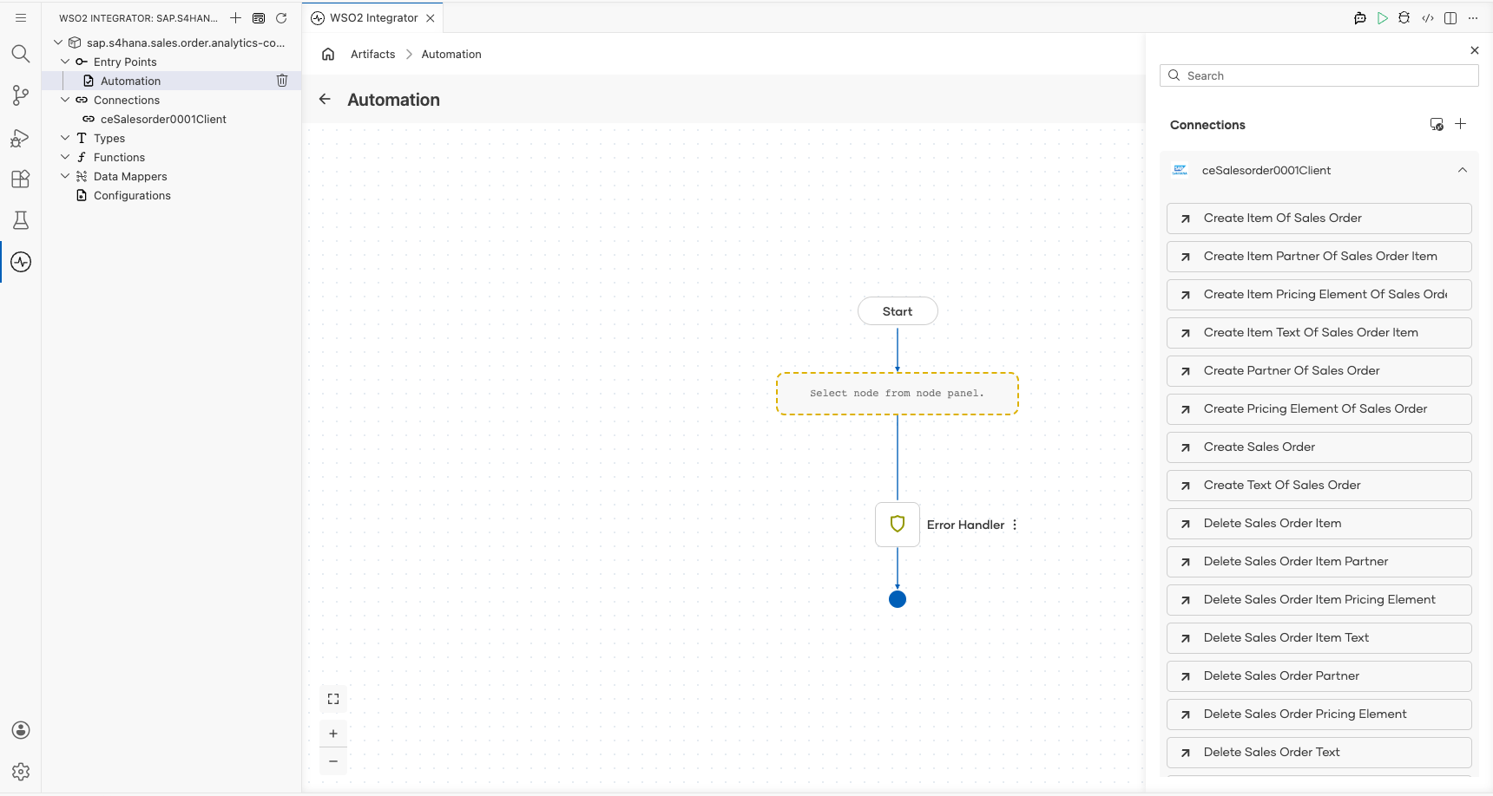Viewport: 1493px width, 796px height.
Task: Add Create Sales Order action
Action: click(1319, 447)
